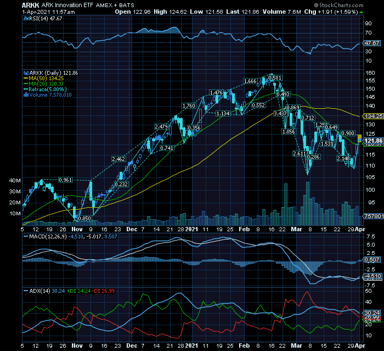This screenshot has height=351, width=384.
Task: Click the 0.649 retracement label
Action: point(331,127)
